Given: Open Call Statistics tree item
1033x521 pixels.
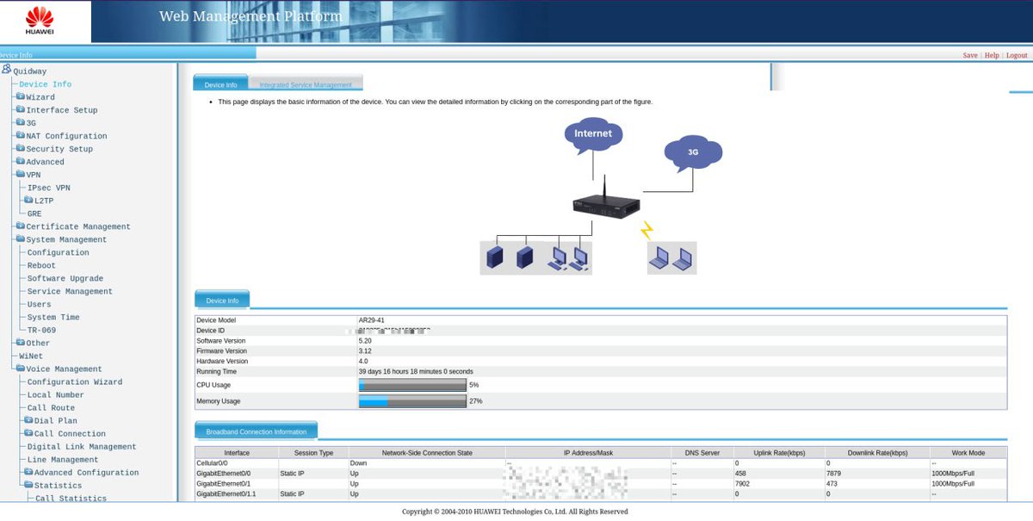Looking at the screenshot, I should tap(71, 498).
